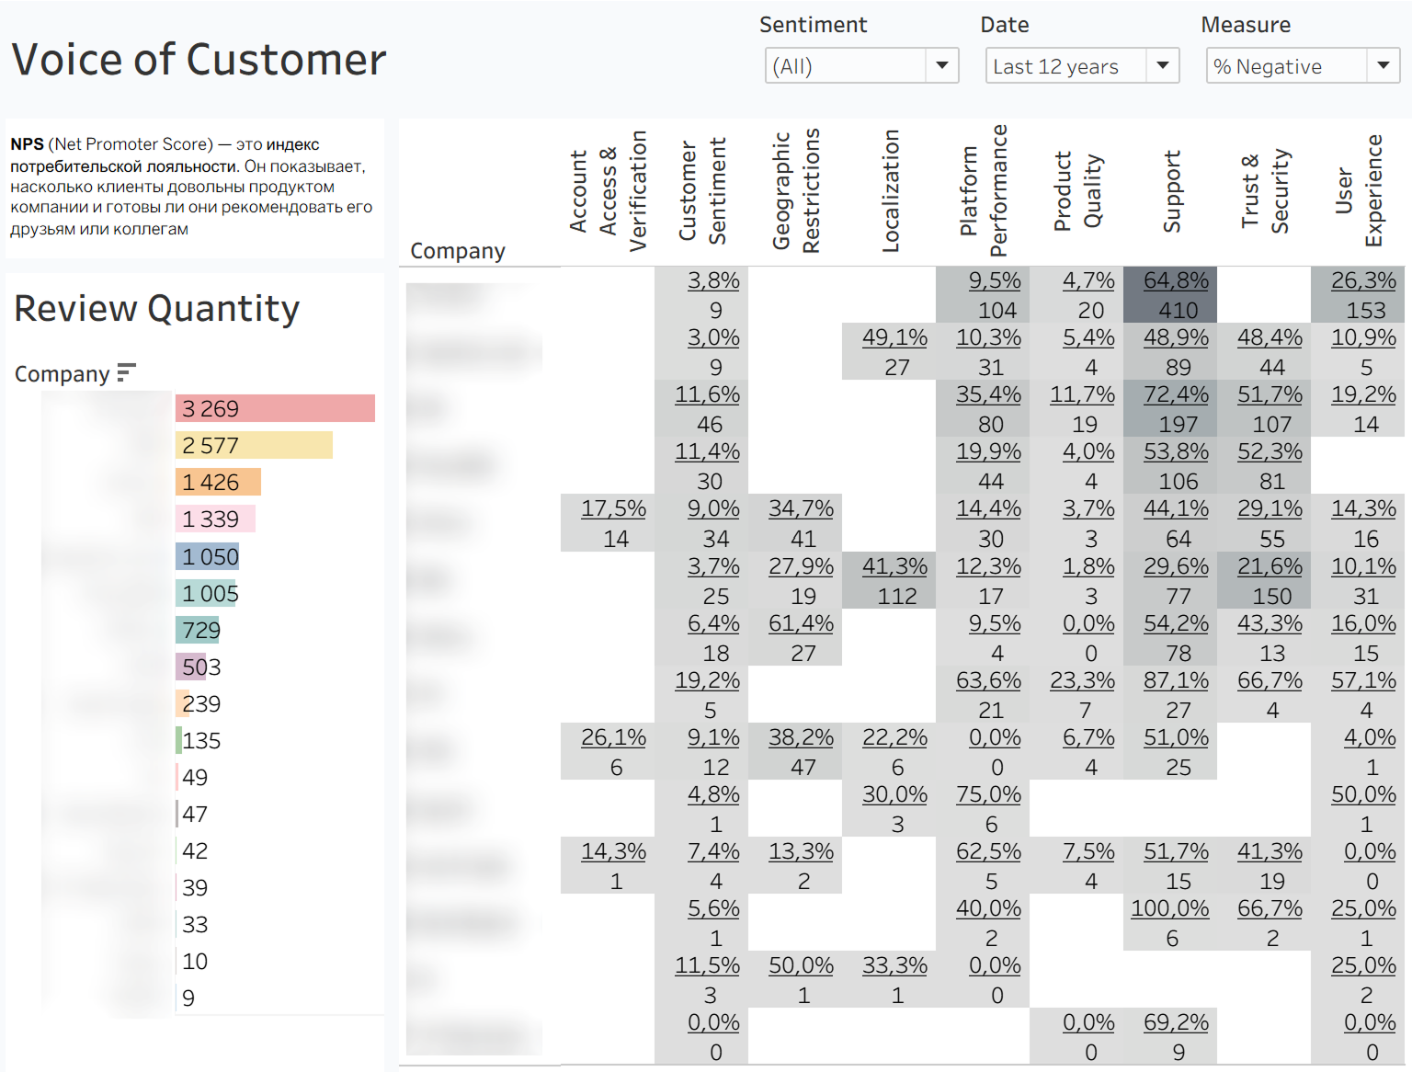Click the User Experience column header
1412x1072 pixels.
point(1359,190)
